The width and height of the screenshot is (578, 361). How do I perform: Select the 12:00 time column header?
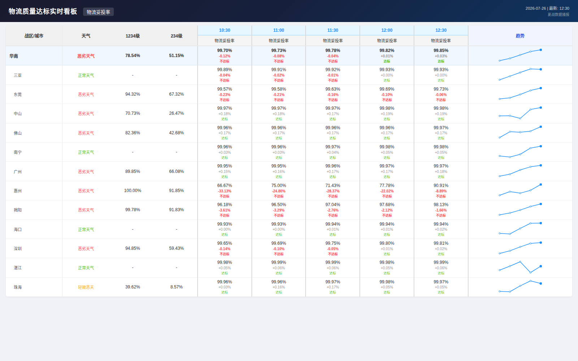click(x=387, y=30)
